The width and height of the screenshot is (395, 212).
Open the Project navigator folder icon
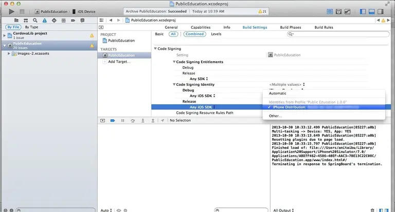click(x=16, y=21)
